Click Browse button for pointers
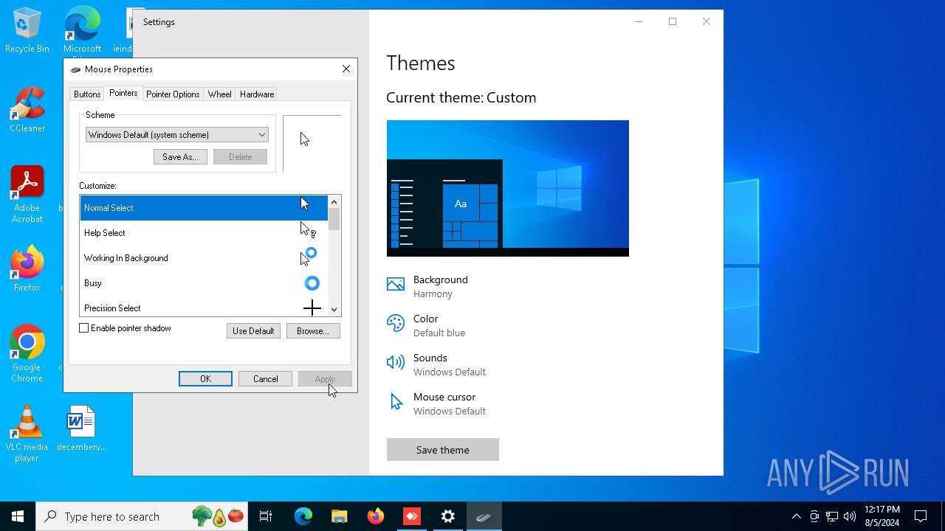Screen dimensions: 945x531 [313, 331]
